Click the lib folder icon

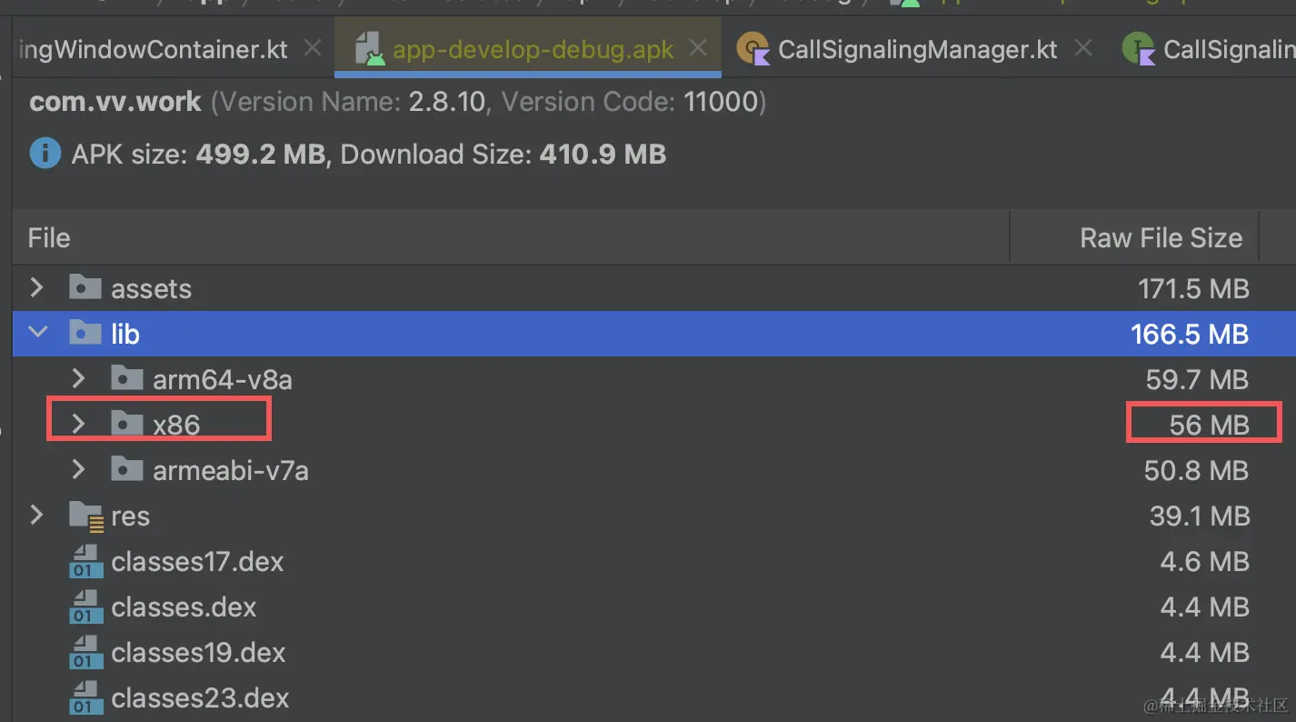click(85, 335)
